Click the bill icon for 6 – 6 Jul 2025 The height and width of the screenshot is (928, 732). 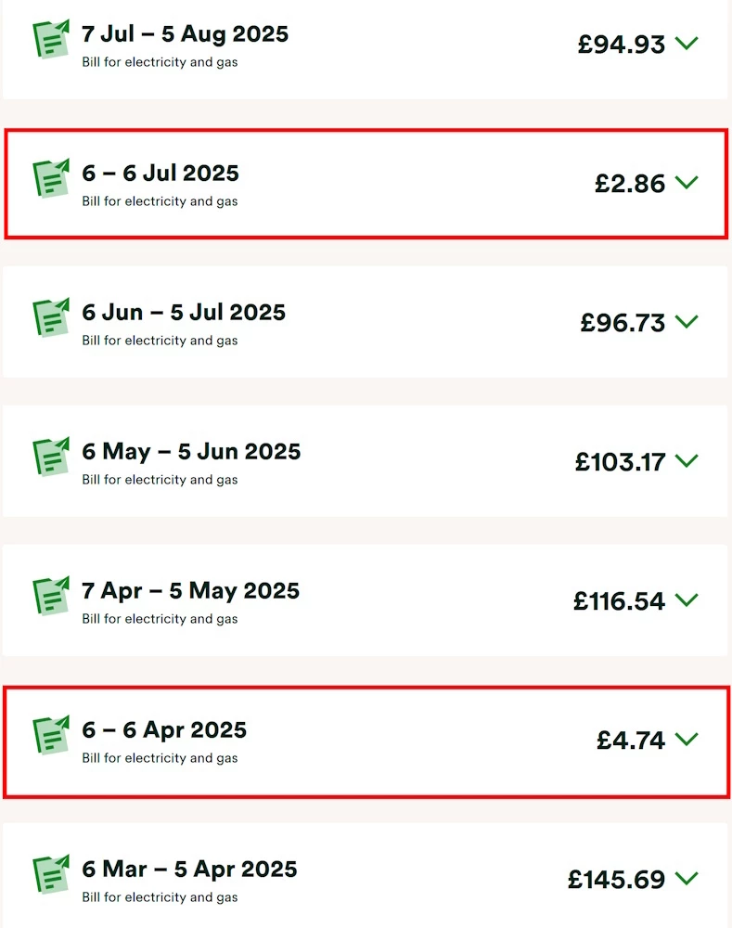(51, 178)
